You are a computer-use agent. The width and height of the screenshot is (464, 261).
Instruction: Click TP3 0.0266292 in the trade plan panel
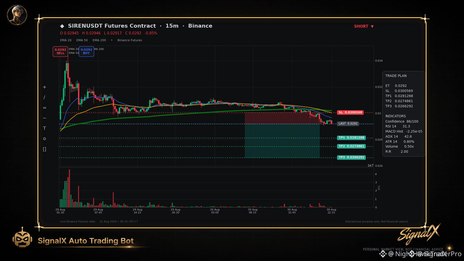(399, 106)
